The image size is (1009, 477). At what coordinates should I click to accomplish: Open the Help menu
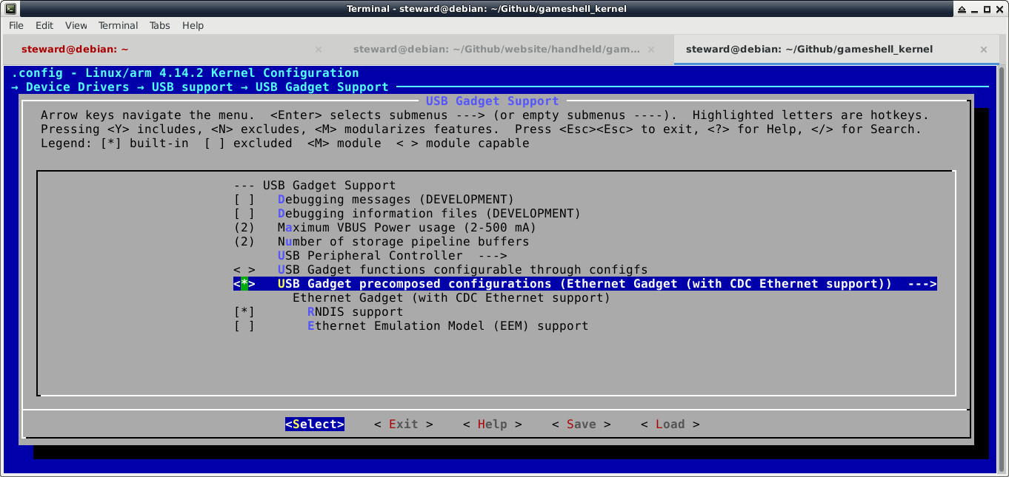[x=193, y=25]
